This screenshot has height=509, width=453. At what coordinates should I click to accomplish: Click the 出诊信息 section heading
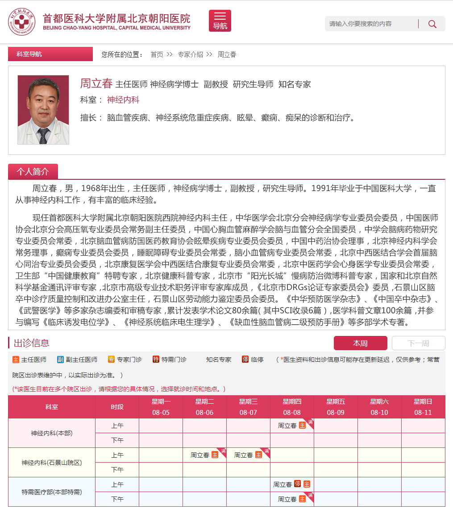[x=32, y=343]
